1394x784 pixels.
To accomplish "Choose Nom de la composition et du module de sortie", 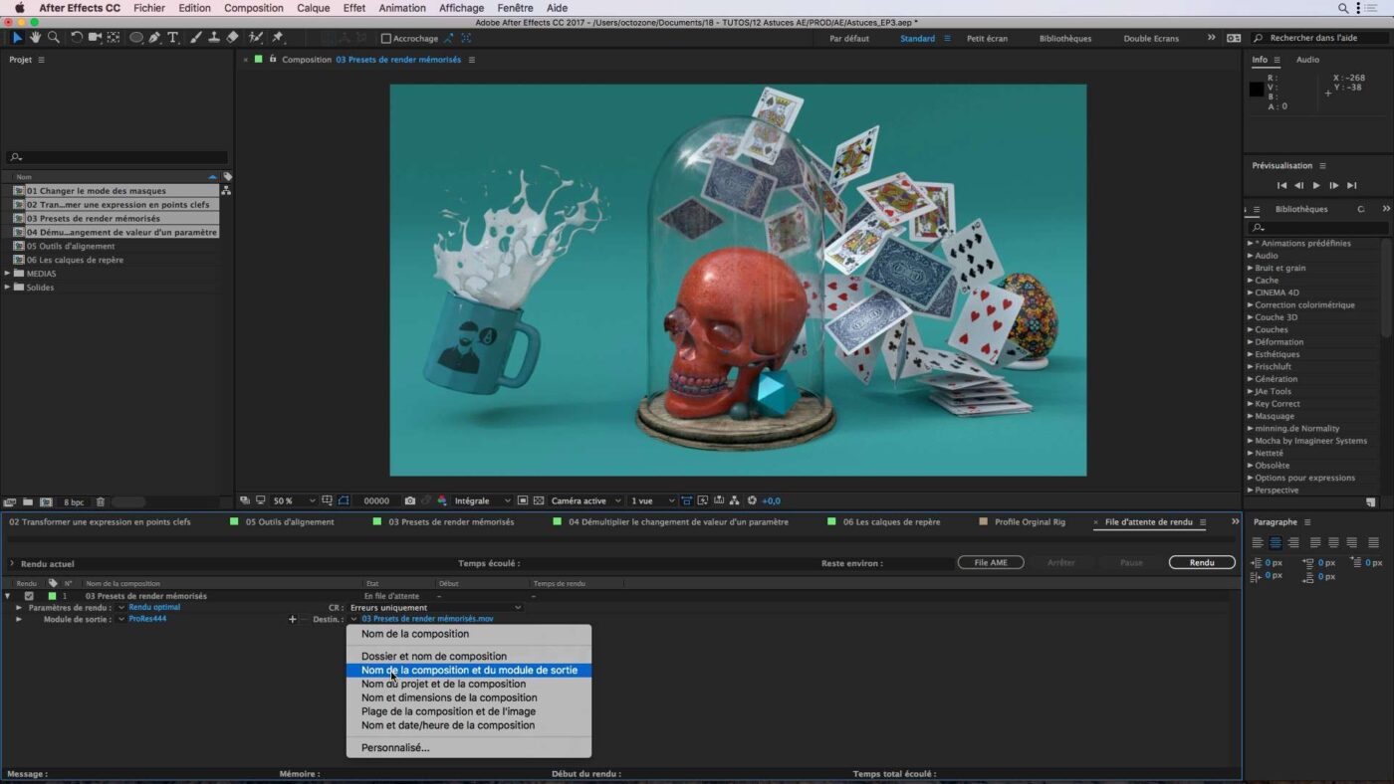I will pos(469,670).
